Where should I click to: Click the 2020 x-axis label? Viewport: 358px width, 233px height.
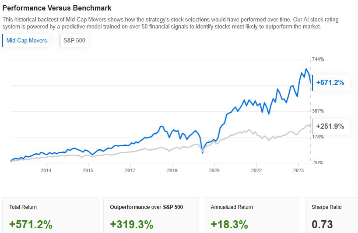coord(214,170)
